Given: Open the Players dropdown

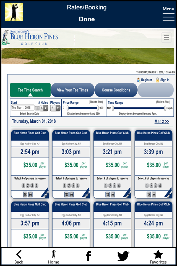Looking at the screenshot, I should coord(55,108).
